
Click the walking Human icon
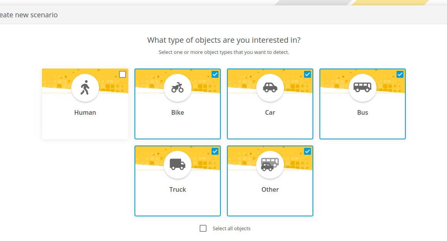coord(85,87)
